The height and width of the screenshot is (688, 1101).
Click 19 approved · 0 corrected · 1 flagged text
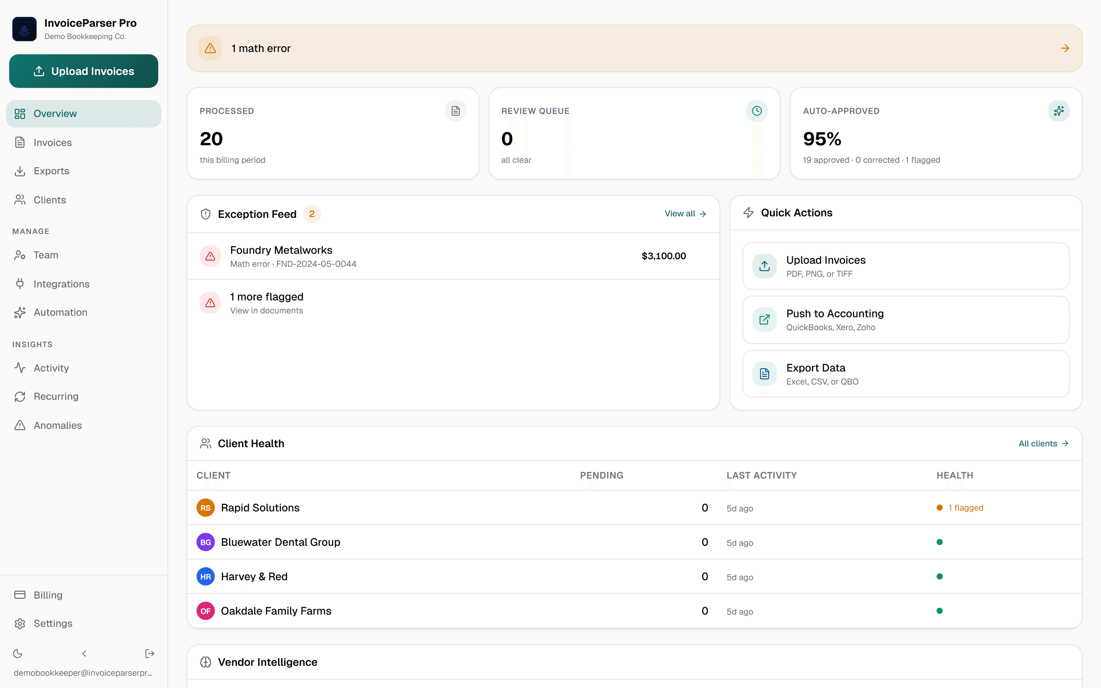click(871, 160)
